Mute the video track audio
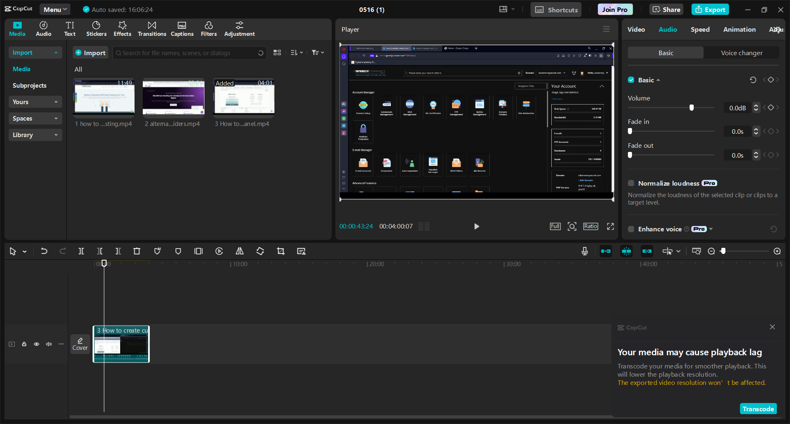Viewport: 790px width, 424px height. pyautogui.click(x=49, y=344)
